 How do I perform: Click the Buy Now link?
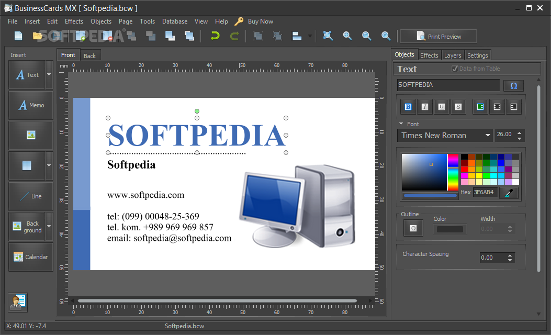pyautogui.click(x=261, y=21)
